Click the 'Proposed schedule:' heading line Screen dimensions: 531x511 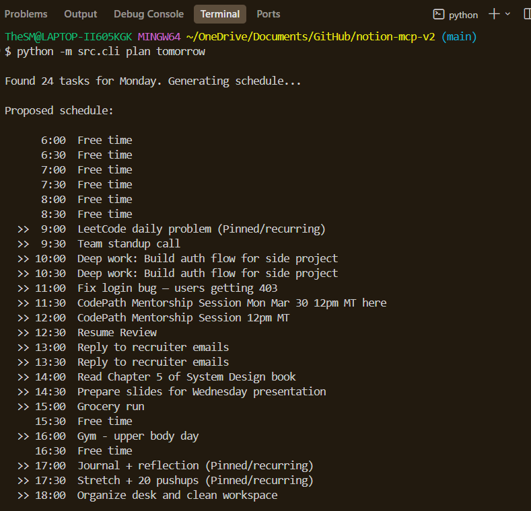pyautogui.click(x=59, y=111)
